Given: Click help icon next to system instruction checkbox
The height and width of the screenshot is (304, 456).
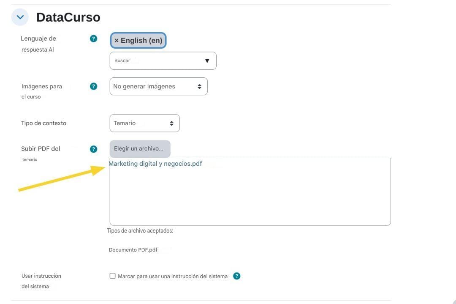Looking at the screenshot, I should (x=237, y=276).
